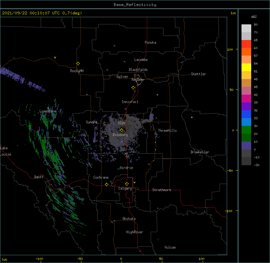Click the Lacombe town label
270x263 pixels.
[141, 60]
